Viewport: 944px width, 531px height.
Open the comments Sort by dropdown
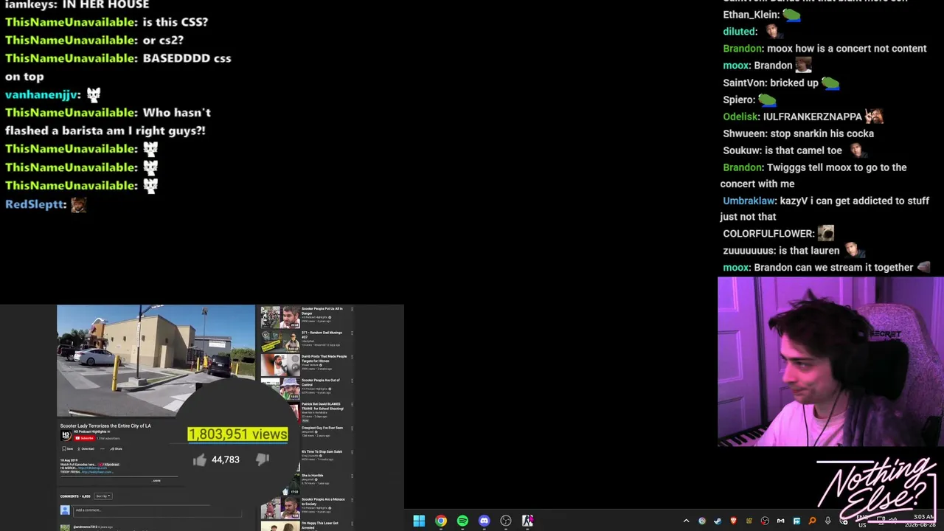pyautogui.click(x=103, y=496)
